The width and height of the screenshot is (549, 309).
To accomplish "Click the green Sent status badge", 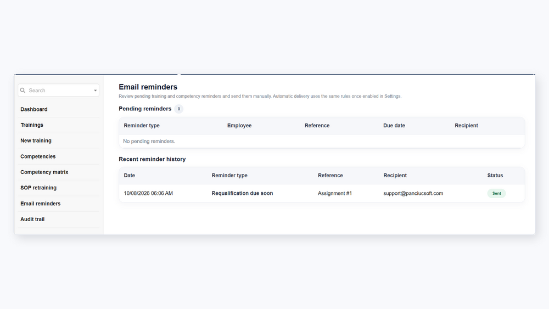I will [496, 193].
